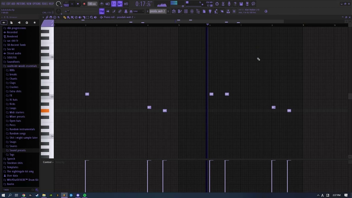Open the ADD menu
This screenshot has height=198, width=352.
[13, 4]
